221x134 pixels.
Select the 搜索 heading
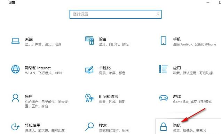[x=103, y=125]
